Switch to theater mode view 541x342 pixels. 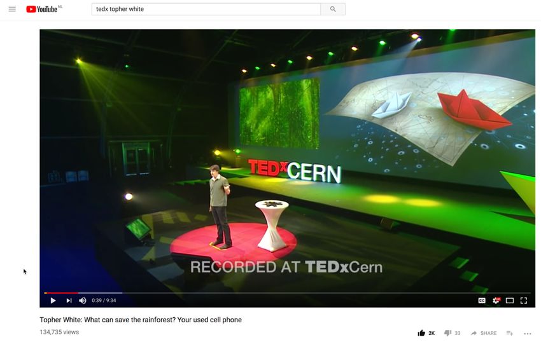[x=510, y=301]
